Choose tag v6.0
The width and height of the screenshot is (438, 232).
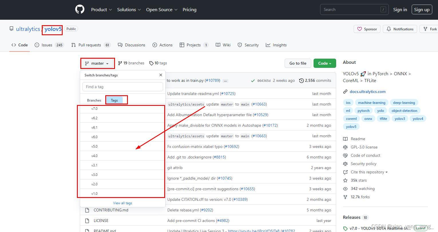pyautogui.click(x=123, y=137)
